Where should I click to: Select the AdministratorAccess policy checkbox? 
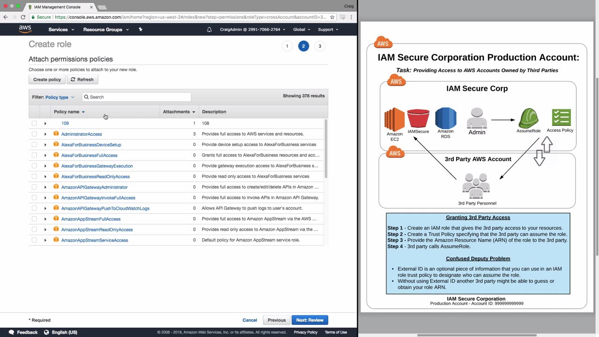[x=34, y=134]
